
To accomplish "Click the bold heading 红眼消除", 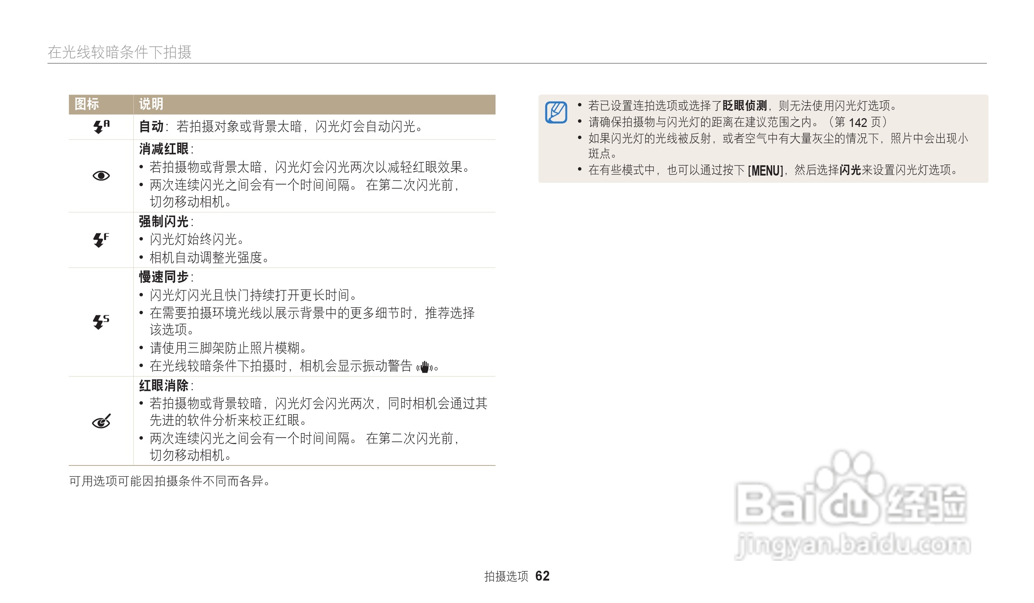I will 164,386.
